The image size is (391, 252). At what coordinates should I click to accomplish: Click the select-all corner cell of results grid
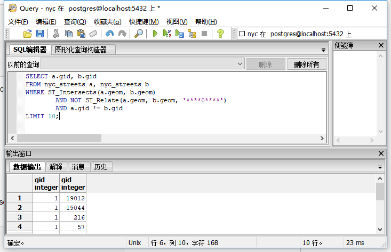(x=20, y=183)
